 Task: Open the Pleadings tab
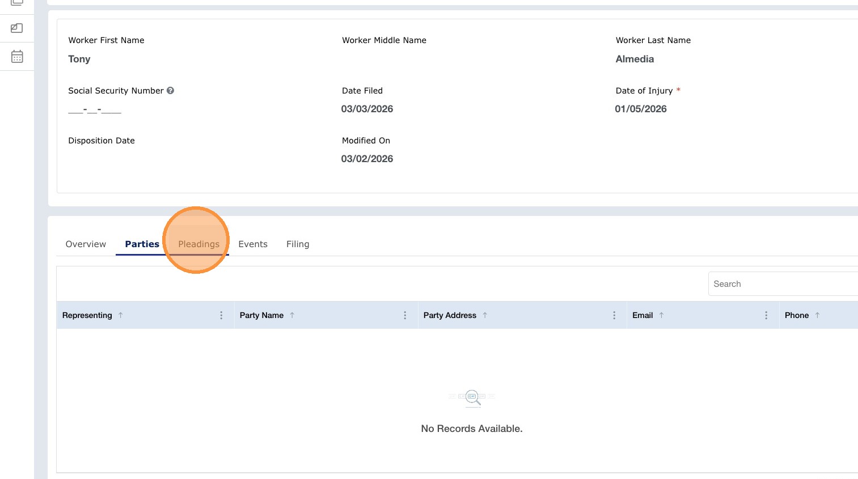pos(199,244)
